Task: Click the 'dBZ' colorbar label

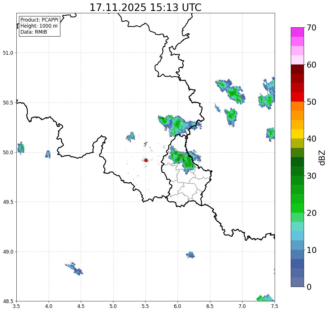Action: 322,157
